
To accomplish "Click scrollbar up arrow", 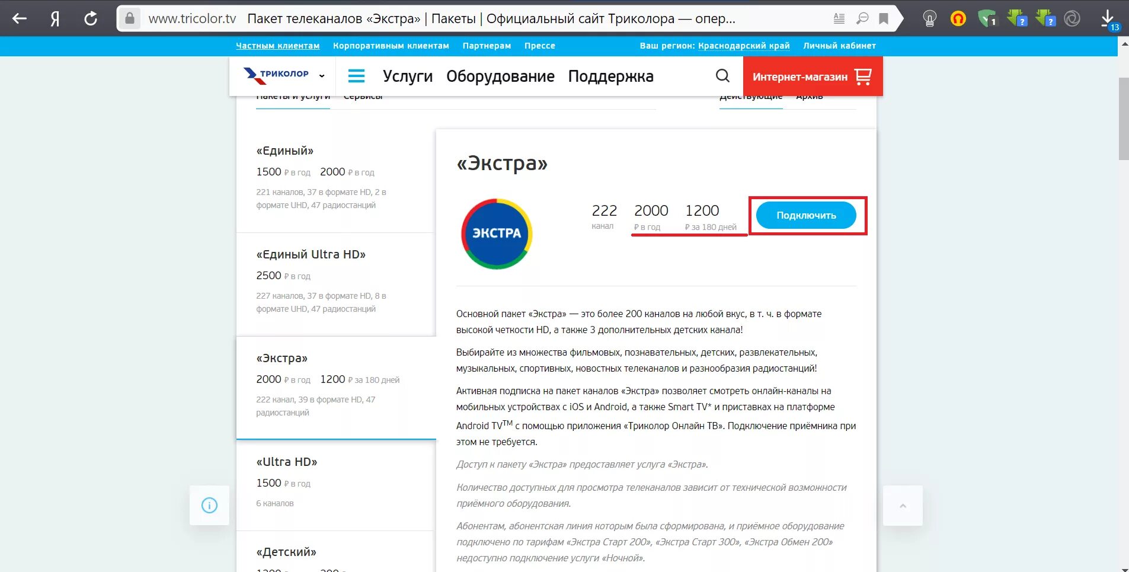I will tap(1124, 43).
